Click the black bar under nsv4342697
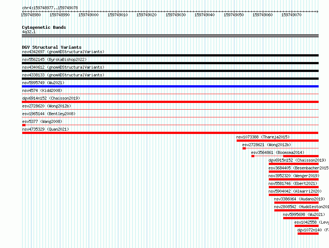329x248 pixels. 170,55
